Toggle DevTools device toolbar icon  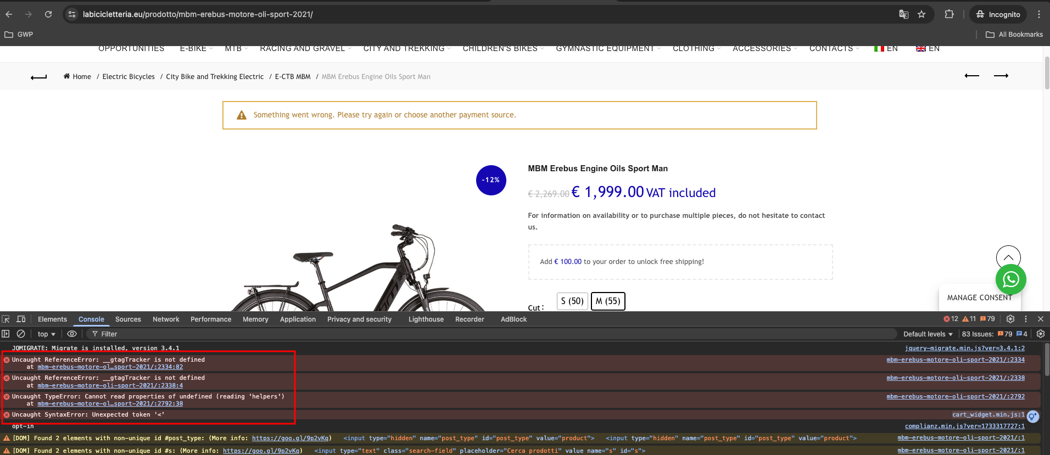click(21, 319)
